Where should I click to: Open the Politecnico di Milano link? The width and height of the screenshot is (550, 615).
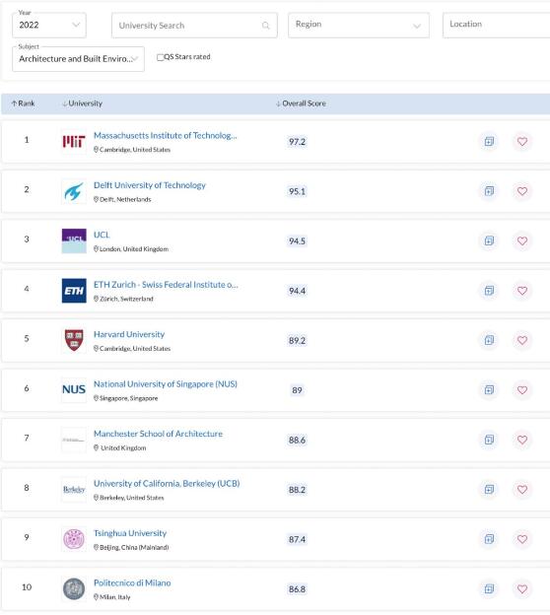point(132,582)
